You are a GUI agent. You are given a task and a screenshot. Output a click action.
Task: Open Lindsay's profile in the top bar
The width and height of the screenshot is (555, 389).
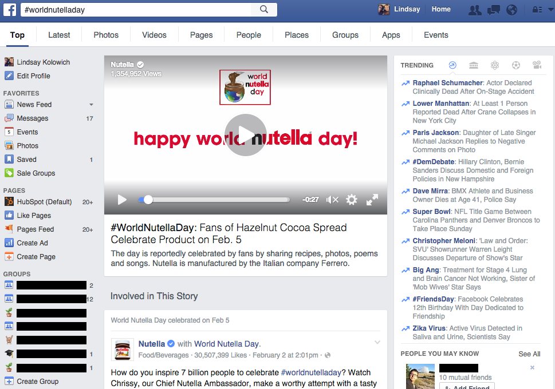pyautogui.click(x=399, y=10)
